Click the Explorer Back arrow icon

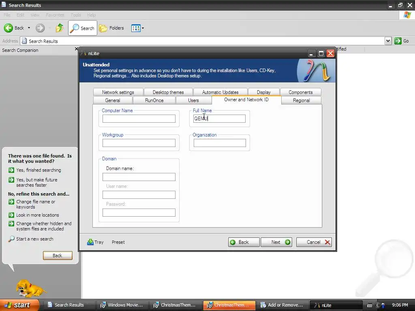pos(9,28)
